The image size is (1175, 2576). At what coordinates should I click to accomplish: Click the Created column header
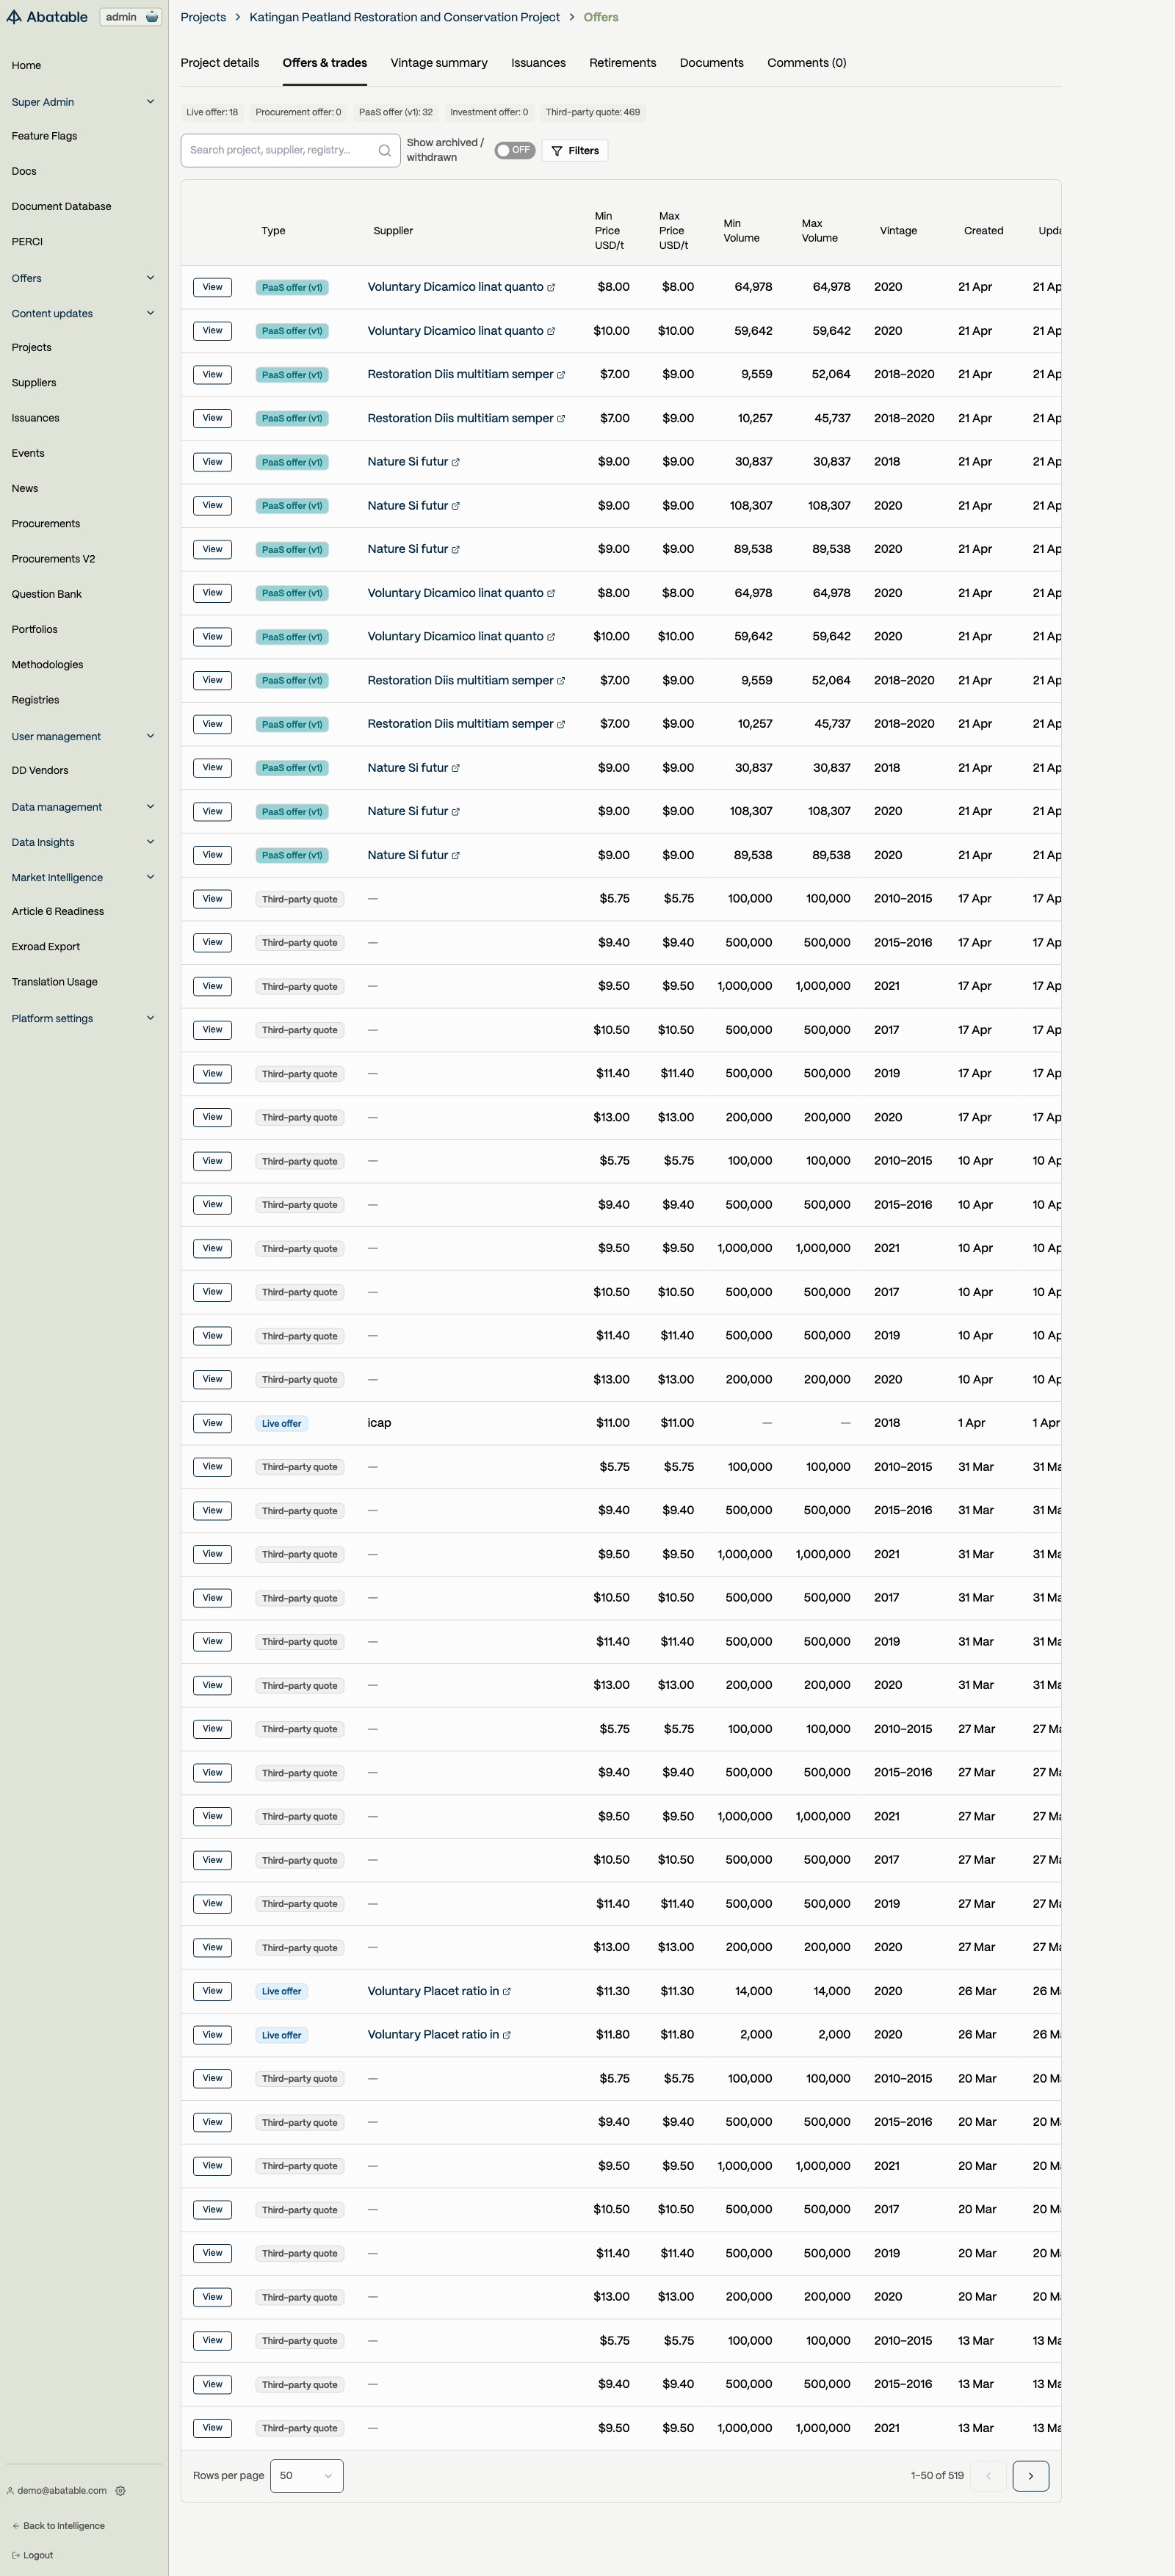point(983,231)
